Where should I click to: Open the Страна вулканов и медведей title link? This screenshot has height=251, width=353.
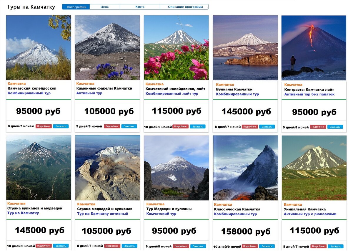[35, 208]
